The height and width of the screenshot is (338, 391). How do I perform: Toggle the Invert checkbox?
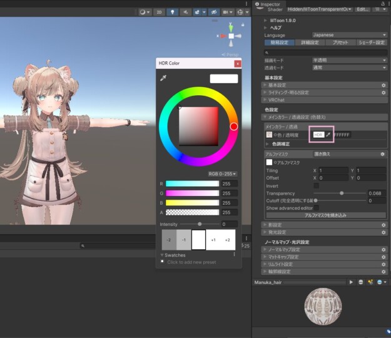(316, 186)
